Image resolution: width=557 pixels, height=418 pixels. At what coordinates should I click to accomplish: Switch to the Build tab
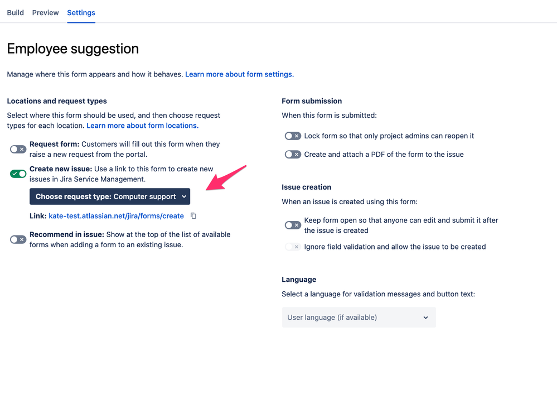15,12
